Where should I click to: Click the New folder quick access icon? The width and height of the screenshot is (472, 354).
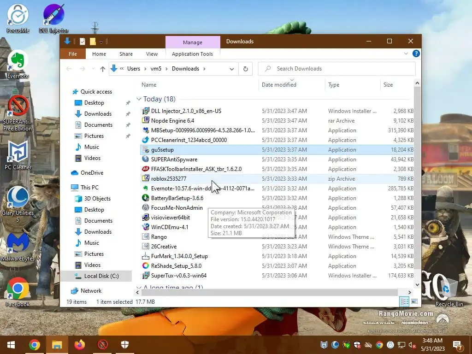93,41
